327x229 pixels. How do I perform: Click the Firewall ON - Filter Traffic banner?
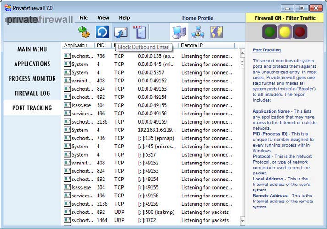pyautogui.click(x=285, y=18)
